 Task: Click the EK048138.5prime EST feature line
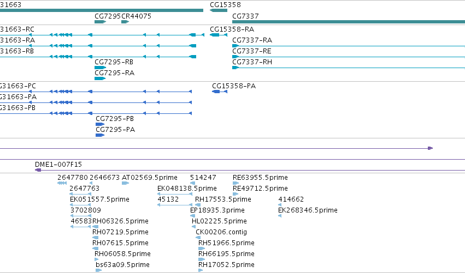(175, 194)
